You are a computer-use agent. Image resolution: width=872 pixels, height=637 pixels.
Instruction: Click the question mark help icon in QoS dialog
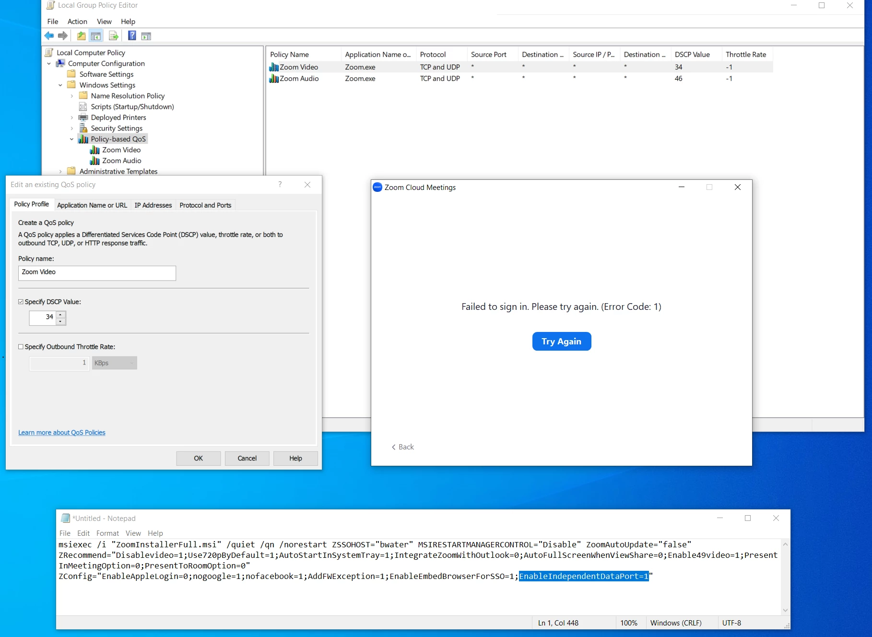(280, 185)
